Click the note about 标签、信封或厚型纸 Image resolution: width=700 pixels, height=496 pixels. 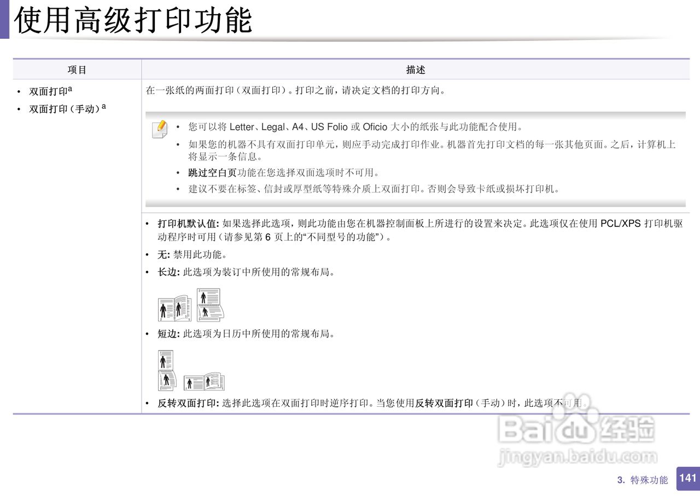pos(375,189)
